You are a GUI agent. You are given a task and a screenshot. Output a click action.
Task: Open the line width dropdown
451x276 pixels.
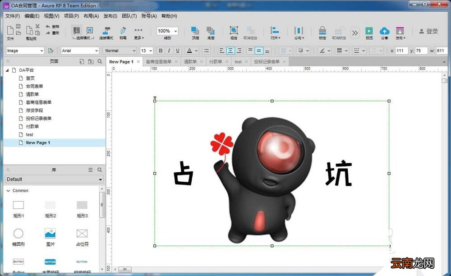(342, 51)
